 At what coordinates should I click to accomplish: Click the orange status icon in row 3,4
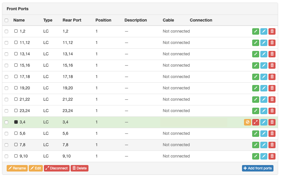[248, 122]
